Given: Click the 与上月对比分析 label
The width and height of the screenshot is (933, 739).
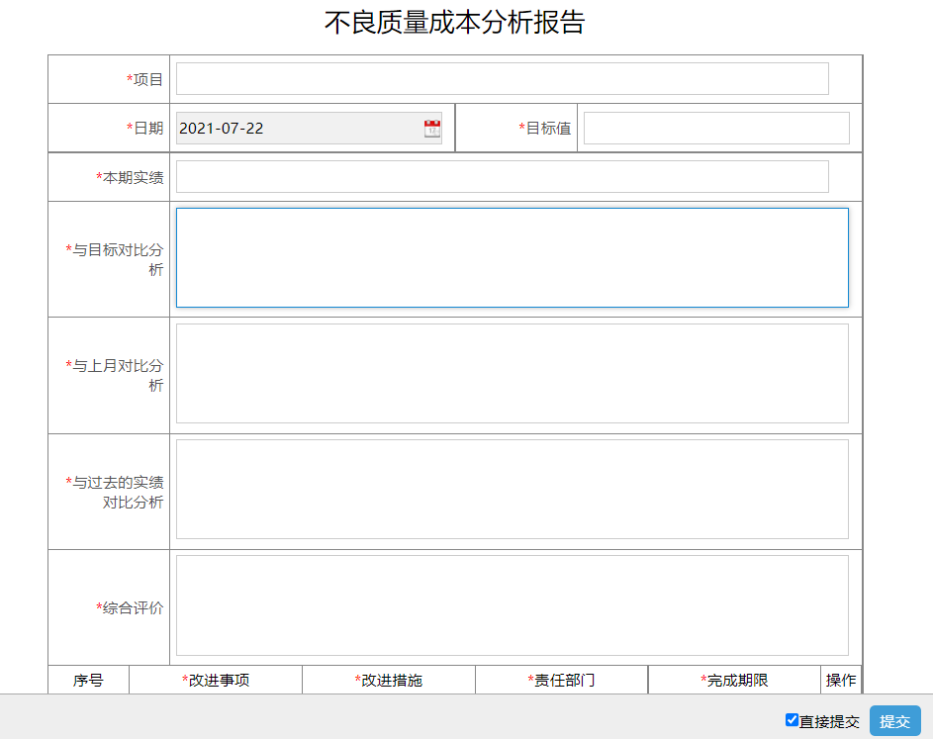Looking at the screenshot, I should 114,376.
